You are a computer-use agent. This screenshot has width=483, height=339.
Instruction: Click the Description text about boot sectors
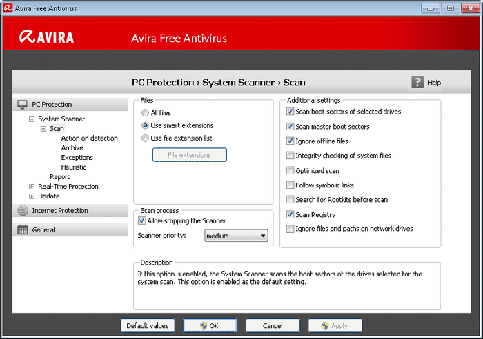(x=279, y=278)
